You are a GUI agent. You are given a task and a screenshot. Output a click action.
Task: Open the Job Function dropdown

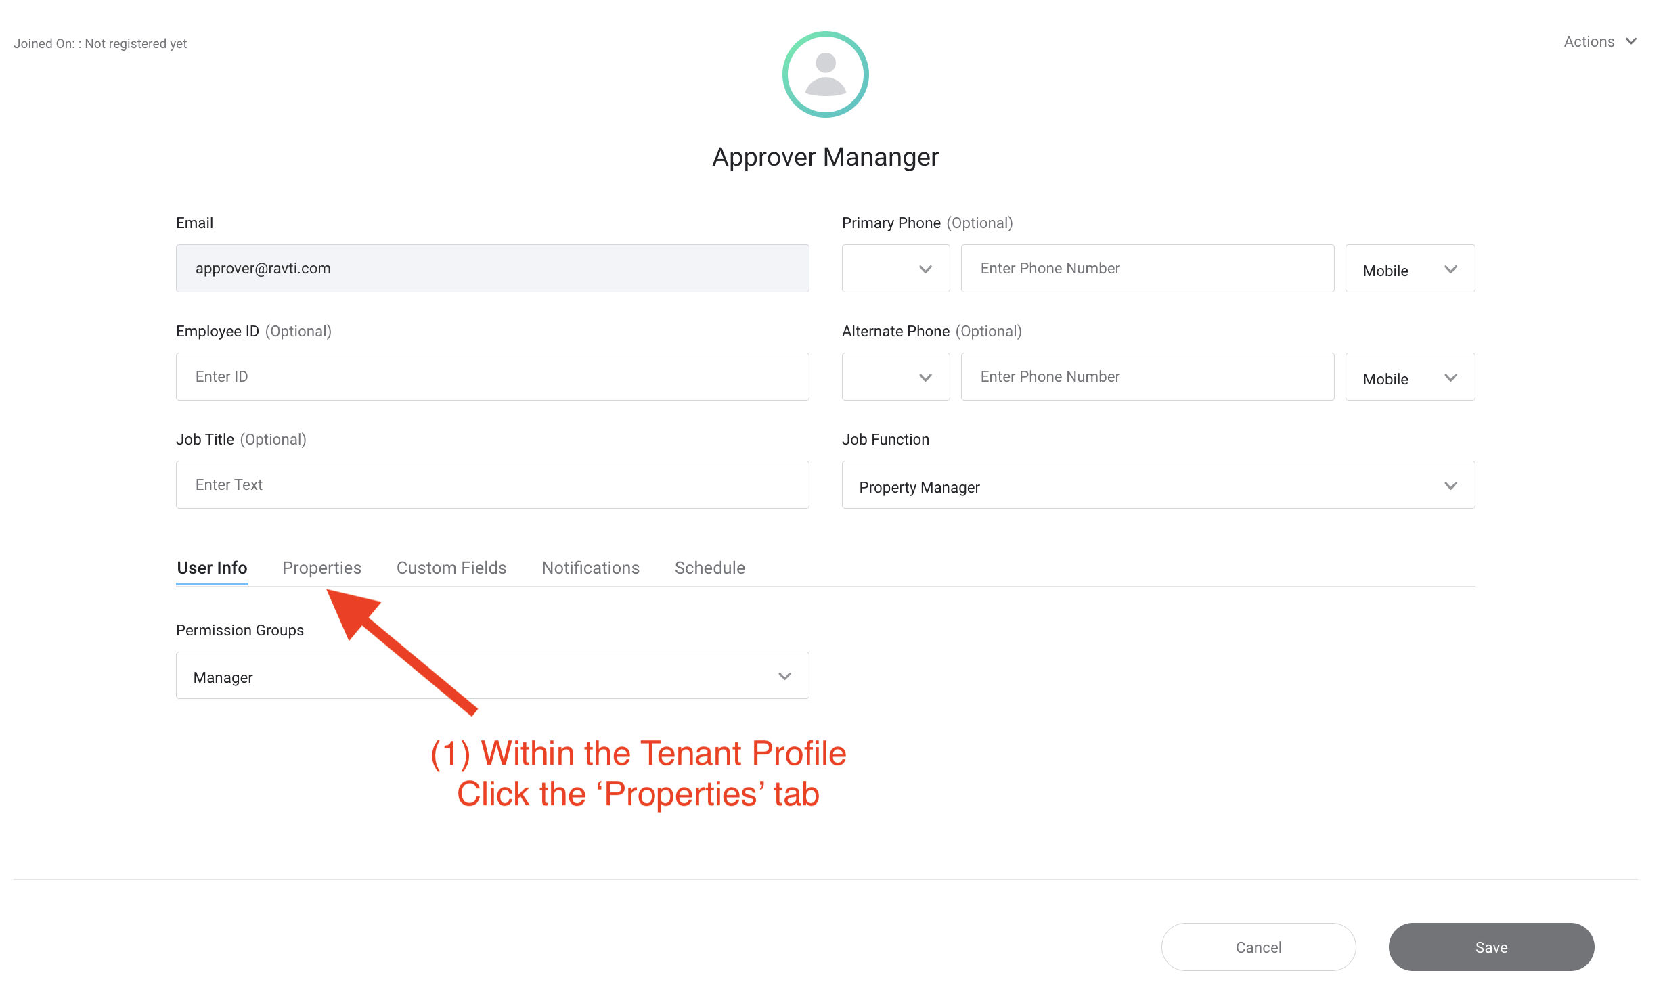click(1158, 485)
